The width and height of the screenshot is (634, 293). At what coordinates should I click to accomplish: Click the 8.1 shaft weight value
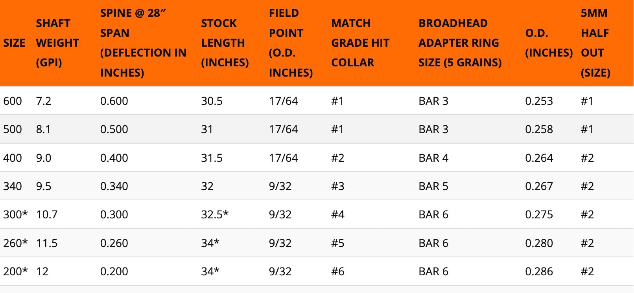coord(43,129)
